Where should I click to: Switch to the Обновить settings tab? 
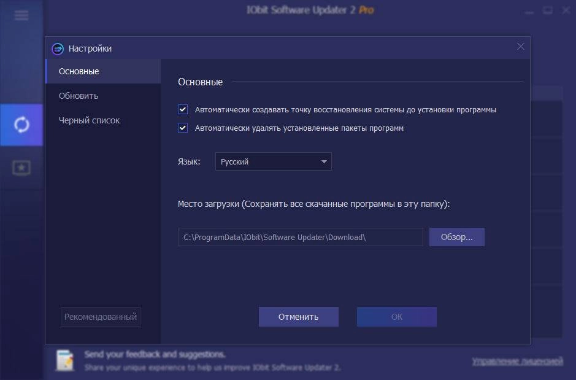point(103,96)
